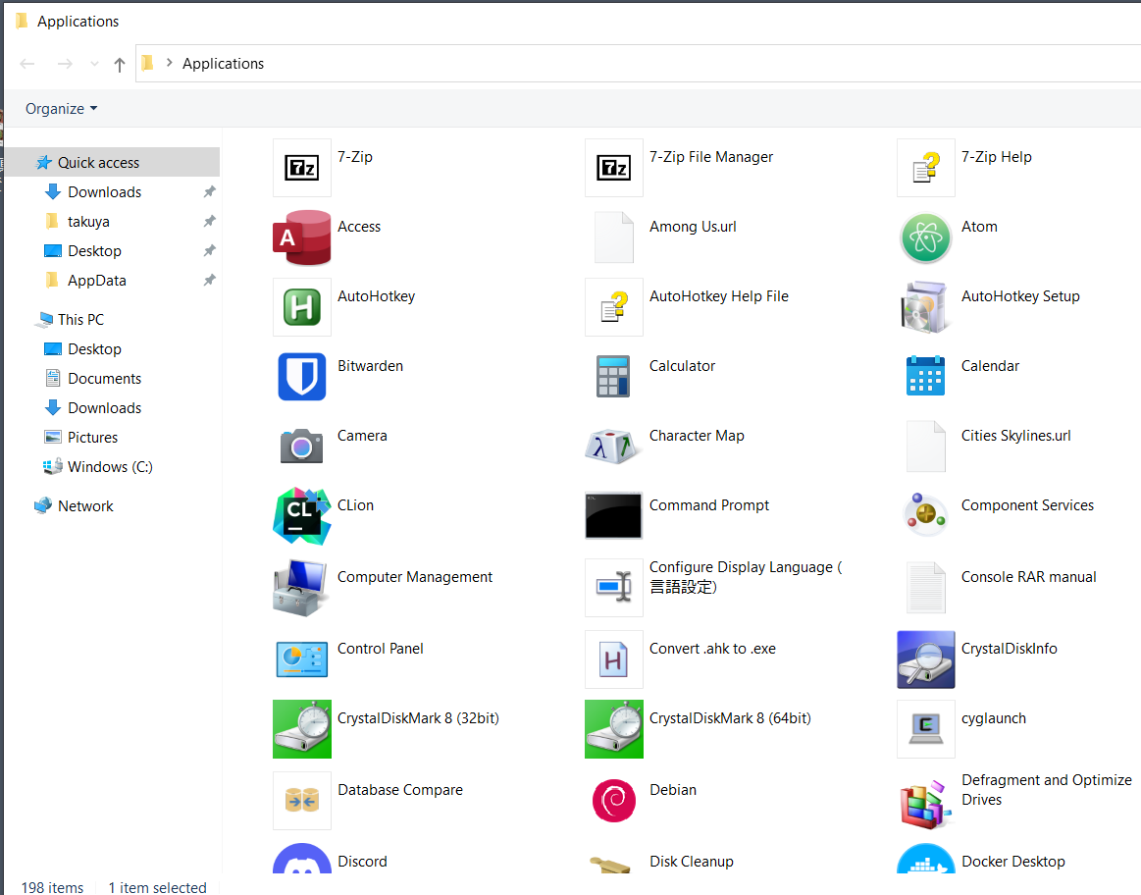Screen dimensions: 1141x895
Task: Launch CrystalDiskInfo
Action: pos(925,659)
